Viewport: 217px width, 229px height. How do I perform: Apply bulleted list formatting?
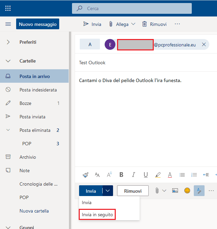pos(182,175)
